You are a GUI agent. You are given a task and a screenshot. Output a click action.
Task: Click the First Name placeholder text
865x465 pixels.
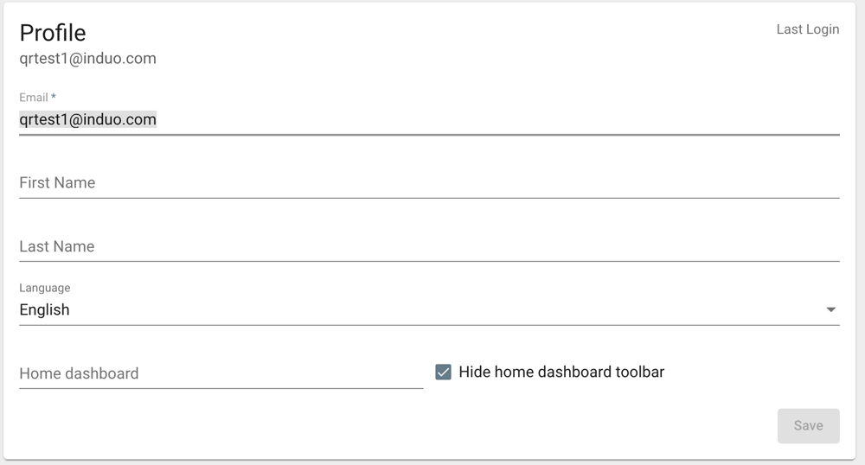57,183
